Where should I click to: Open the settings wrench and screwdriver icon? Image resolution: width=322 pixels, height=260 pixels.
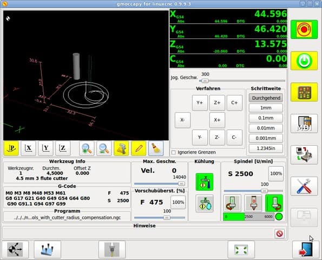304,186
